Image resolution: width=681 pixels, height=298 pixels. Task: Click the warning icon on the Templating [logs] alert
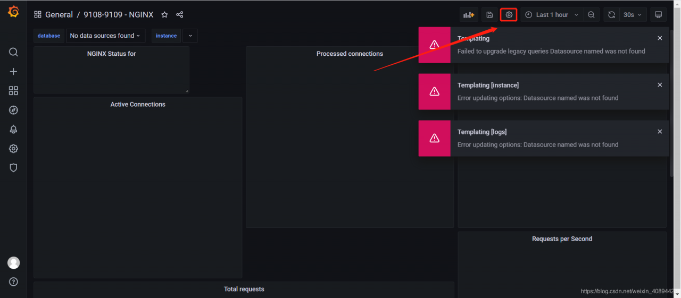tap(434, 138)
